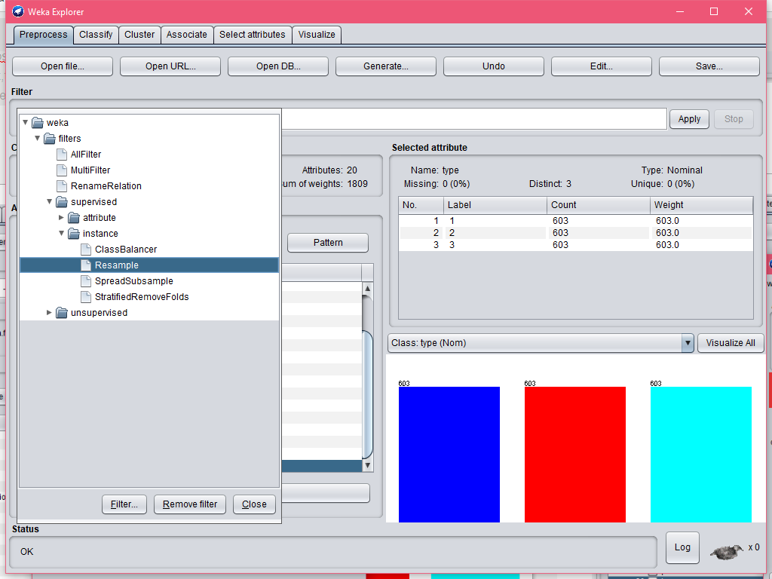Screen dimensions: 772x579
Task: Select the MultiFilter entry
Action: pyautogui.click(x=90, y=170)
